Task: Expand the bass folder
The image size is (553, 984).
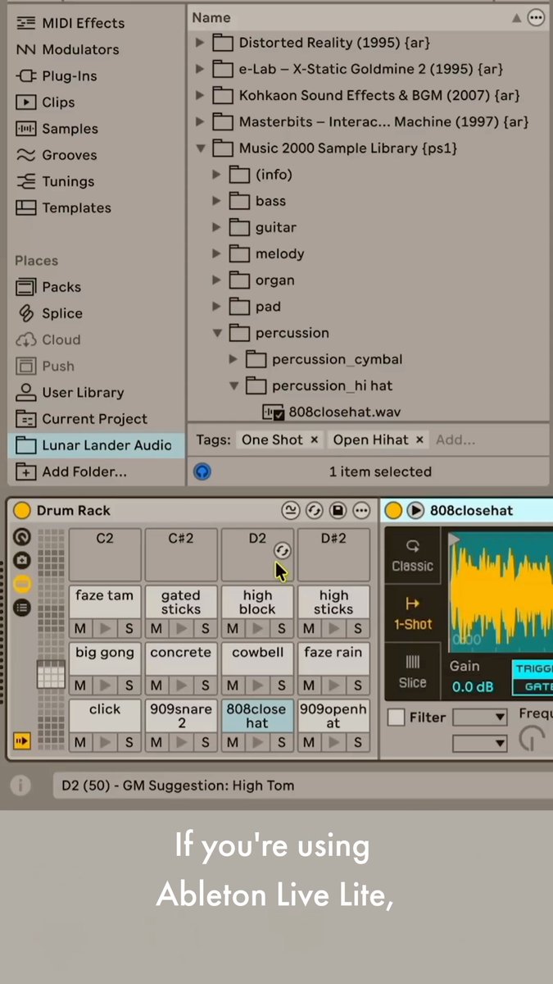Action: (x=216, y=201)
